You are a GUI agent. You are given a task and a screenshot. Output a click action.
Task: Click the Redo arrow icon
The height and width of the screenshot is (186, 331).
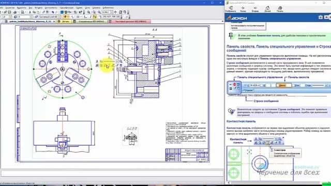[x=56, y=12]
